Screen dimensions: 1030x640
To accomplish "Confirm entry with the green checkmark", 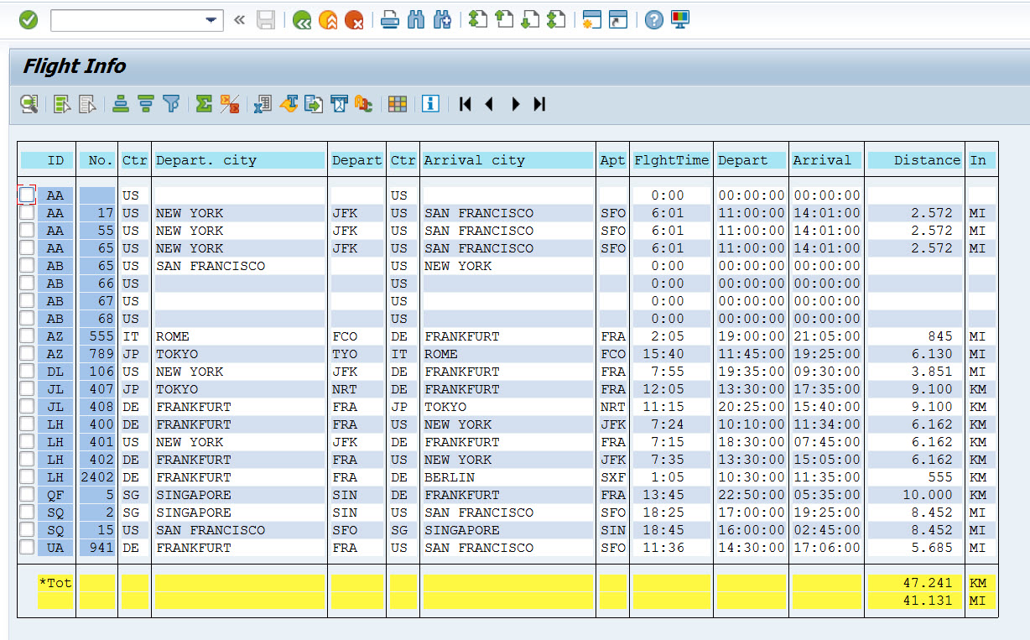I will [27, 19].
